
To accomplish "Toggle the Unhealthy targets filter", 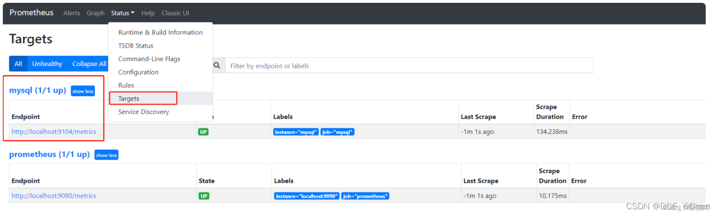I will point(47,64).
